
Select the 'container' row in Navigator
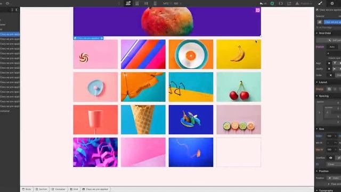5,111
